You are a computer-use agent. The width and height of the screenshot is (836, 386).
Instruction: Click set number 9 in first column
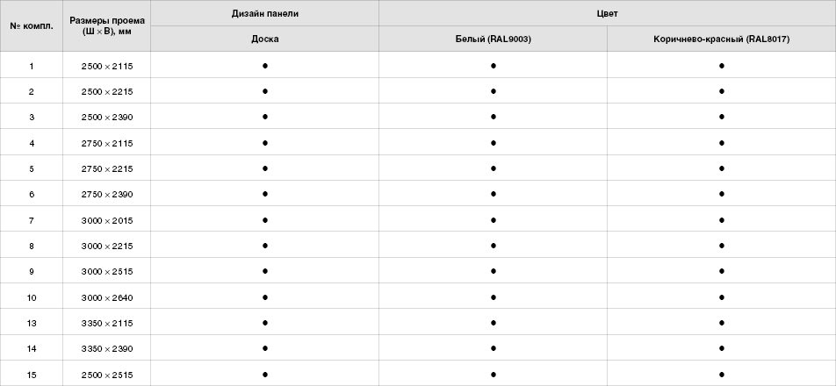click(32, 271)
